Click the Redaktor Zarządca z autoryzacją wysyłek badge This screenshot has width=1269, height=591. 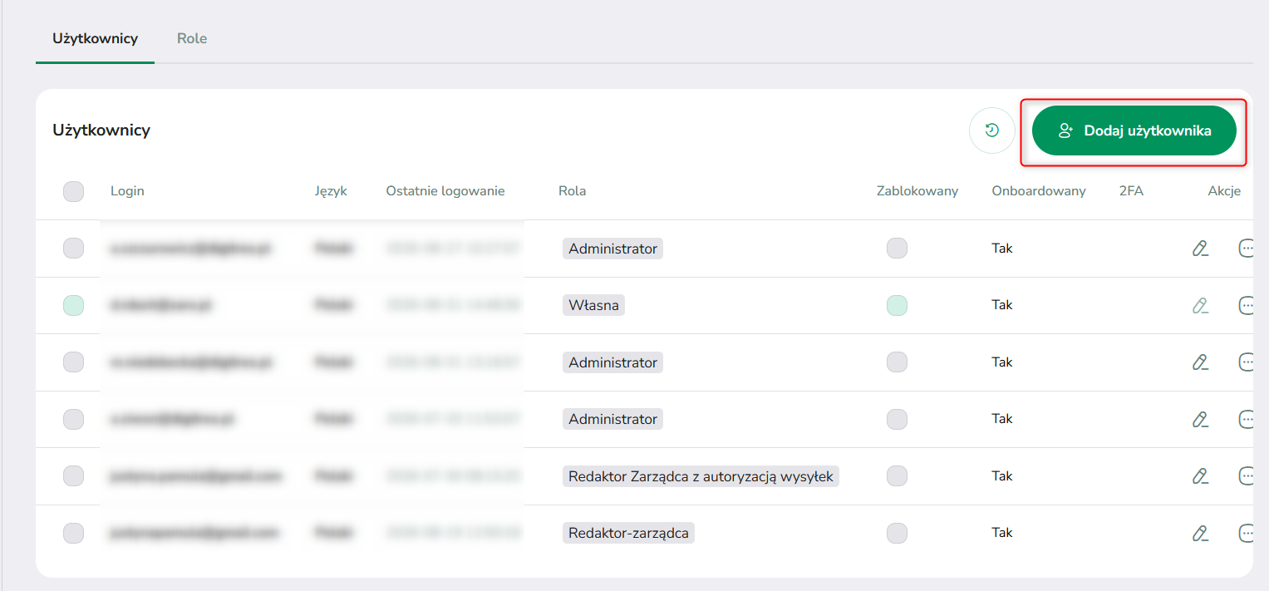pos(701,476)
